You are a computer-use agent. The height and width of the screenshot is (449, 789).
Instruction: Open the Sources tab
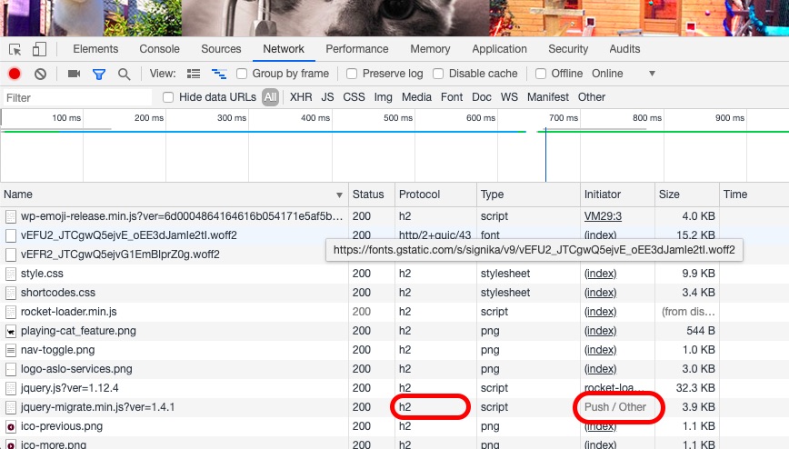point(221,49)
